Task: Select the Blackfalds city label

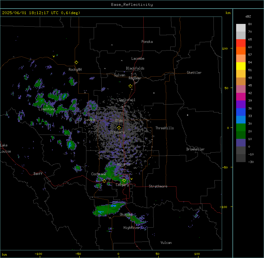Action: click(x=135, y=68)
